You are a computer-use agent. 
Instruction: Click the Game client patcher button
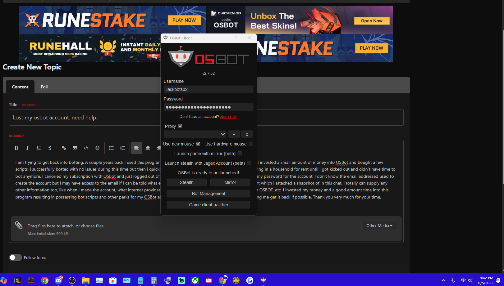(208, 205)
